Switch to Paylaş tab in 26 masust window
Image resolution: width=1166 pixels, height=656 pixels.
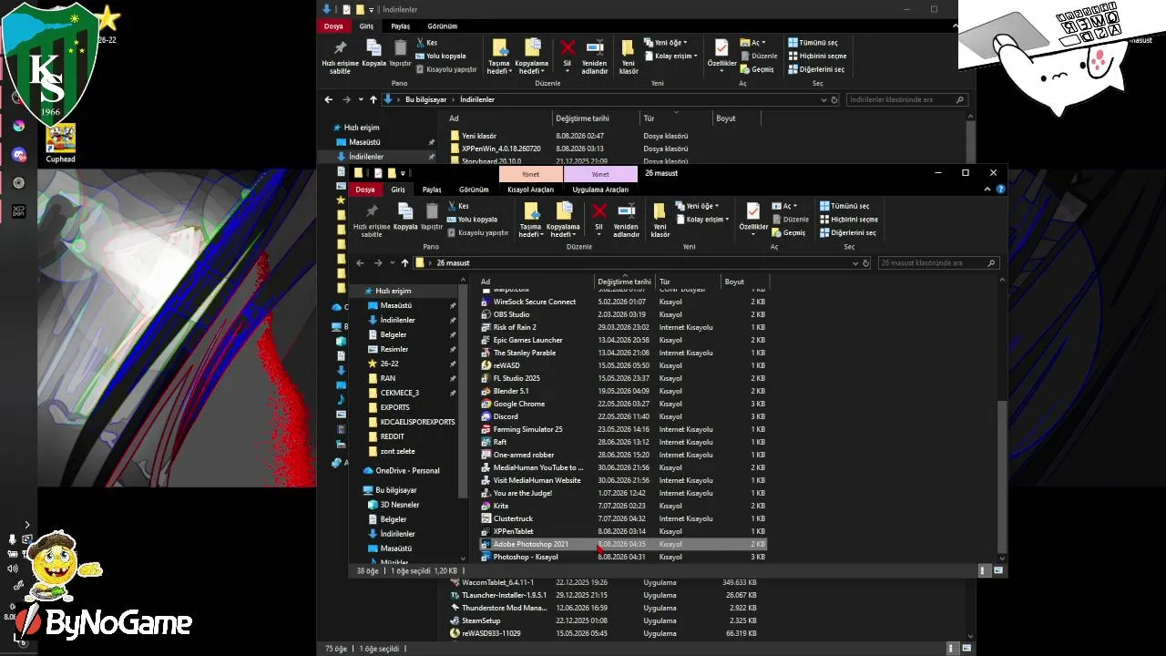[432, 190]
